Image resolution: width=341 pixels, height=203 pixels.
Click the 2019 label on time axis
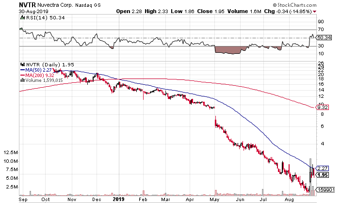(x=119, y=199)
